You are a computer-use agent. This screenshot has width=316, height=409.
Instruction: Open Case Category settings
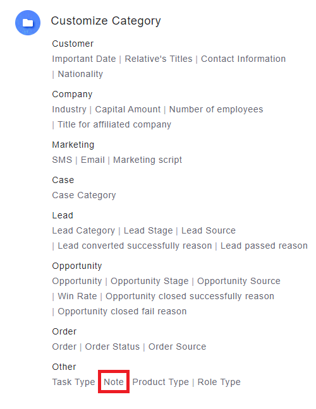pos(84,195)
